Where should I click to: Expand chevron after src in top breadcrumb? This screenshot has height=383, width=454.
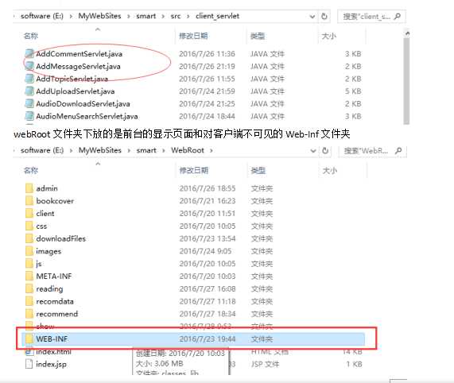click(188, 16)
